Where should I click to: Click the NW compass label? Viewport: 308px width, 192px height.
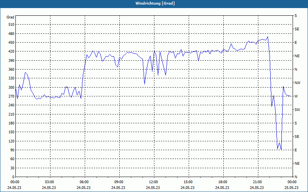(x=297, y=83)
